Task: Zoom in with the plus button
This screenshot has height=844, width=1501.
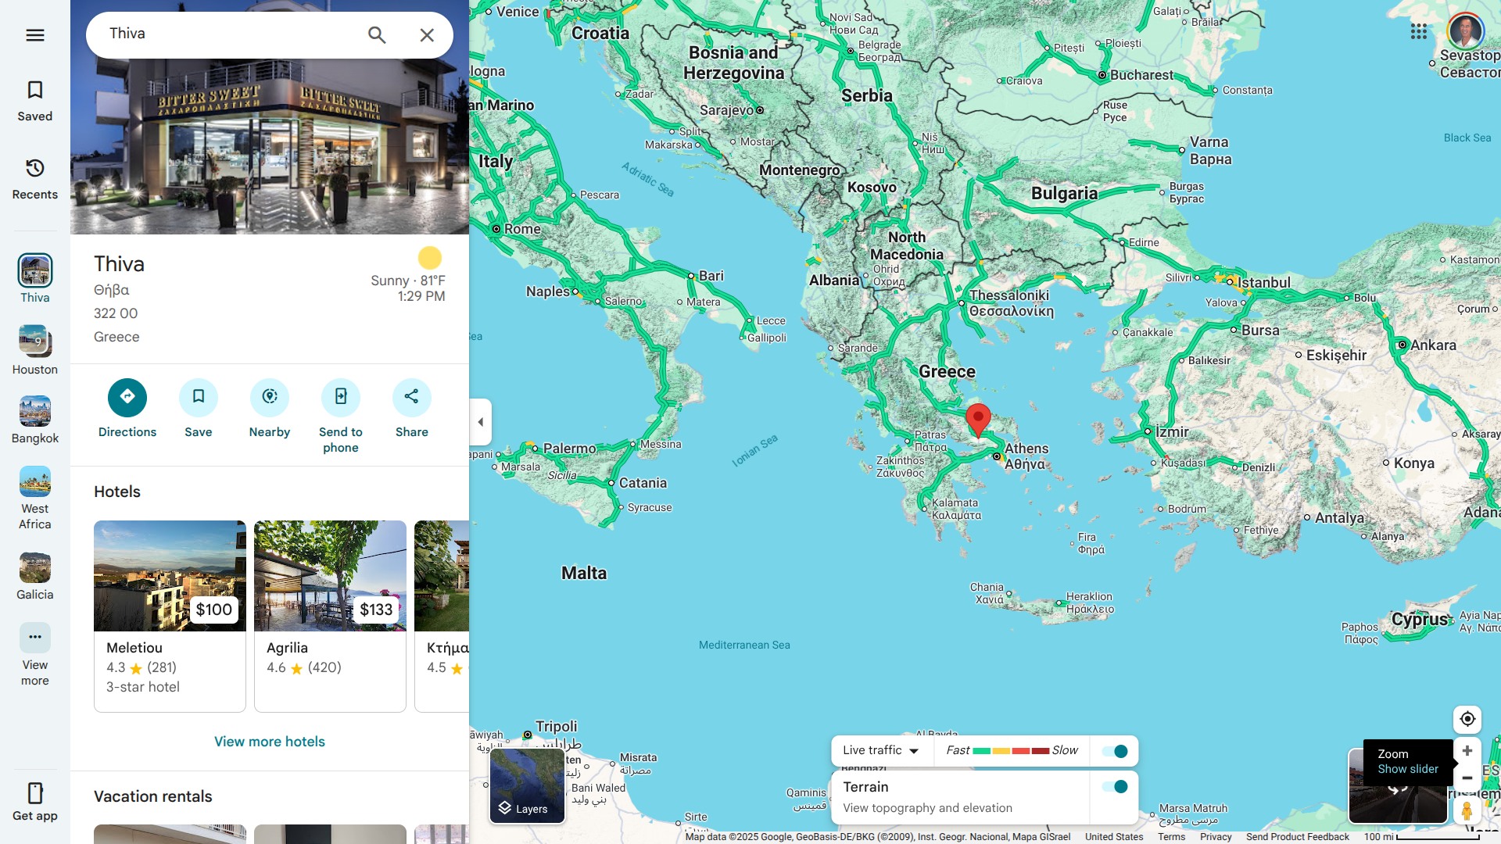Action: pyautogui.click(x=1467, y=751)
